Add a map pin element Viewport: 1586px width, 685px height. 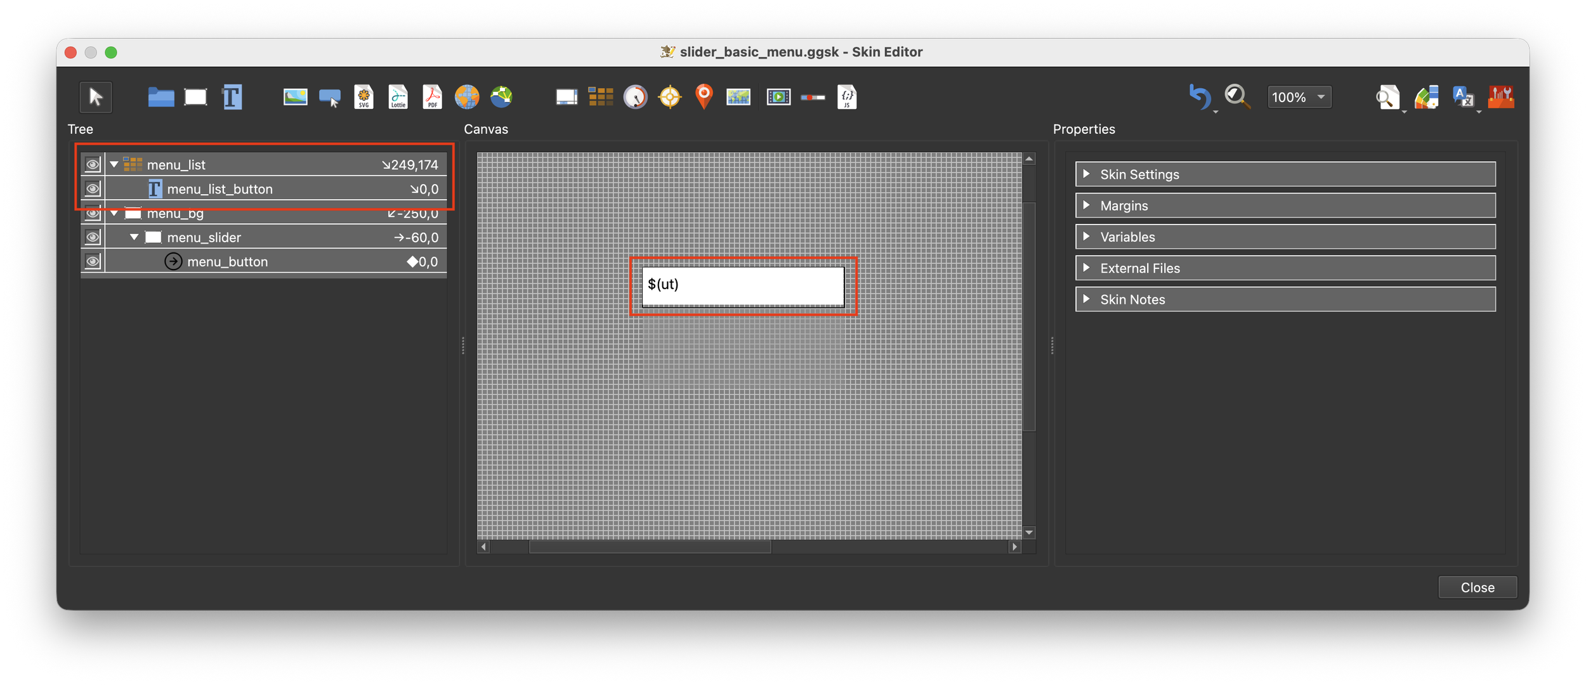pyautogui.click(x=704, y=97)
